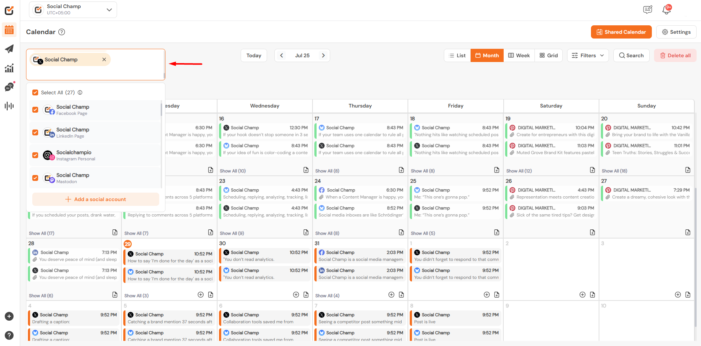Click the Calendar help question mark icon

[62, 32]
